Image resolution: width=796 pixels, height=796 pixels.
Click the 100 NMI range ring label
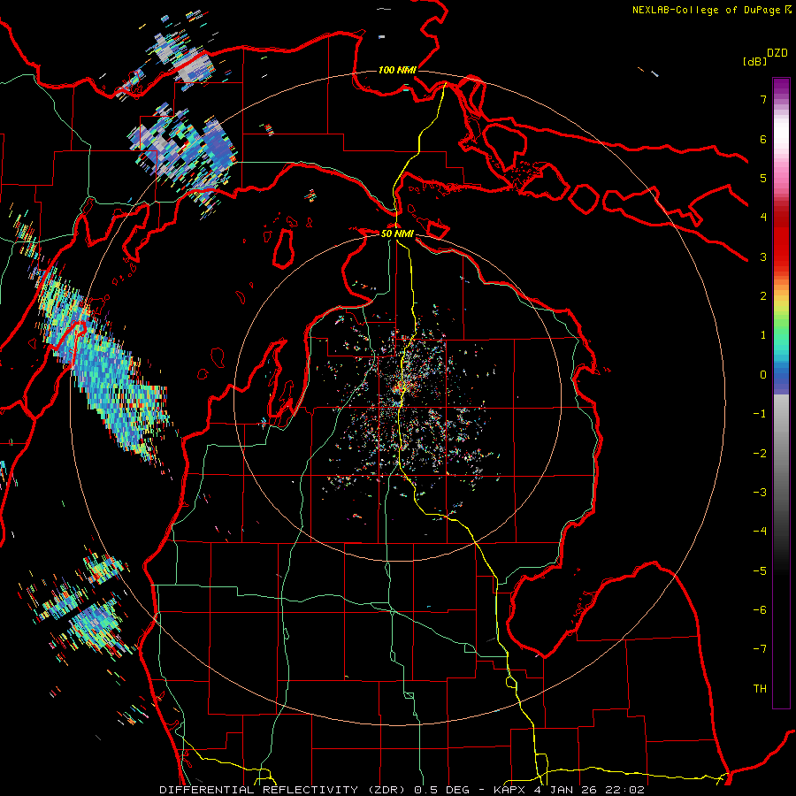(397, 70)
